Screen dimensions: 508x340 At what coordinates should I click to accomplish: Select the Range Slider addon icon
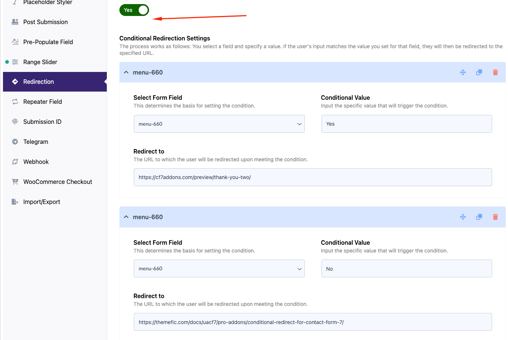[15, 62]
